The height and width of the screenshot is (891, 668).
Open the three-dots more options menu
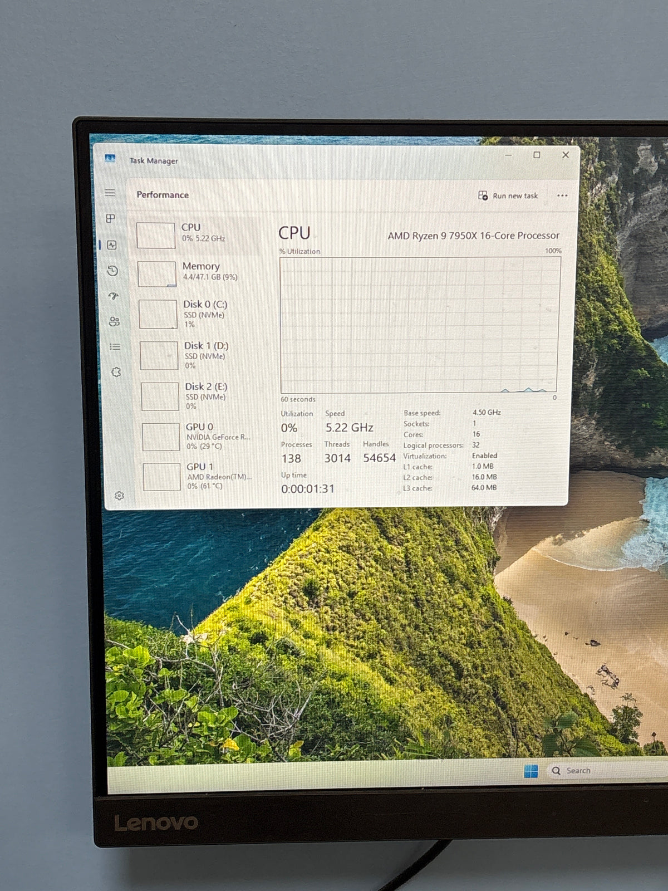tap(562, 195)
